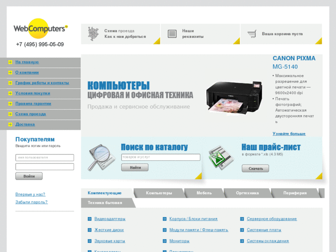Open Правила гарантии page
Image resolution: width=336 pixels, height=252 pixels.
click(33, 104)
